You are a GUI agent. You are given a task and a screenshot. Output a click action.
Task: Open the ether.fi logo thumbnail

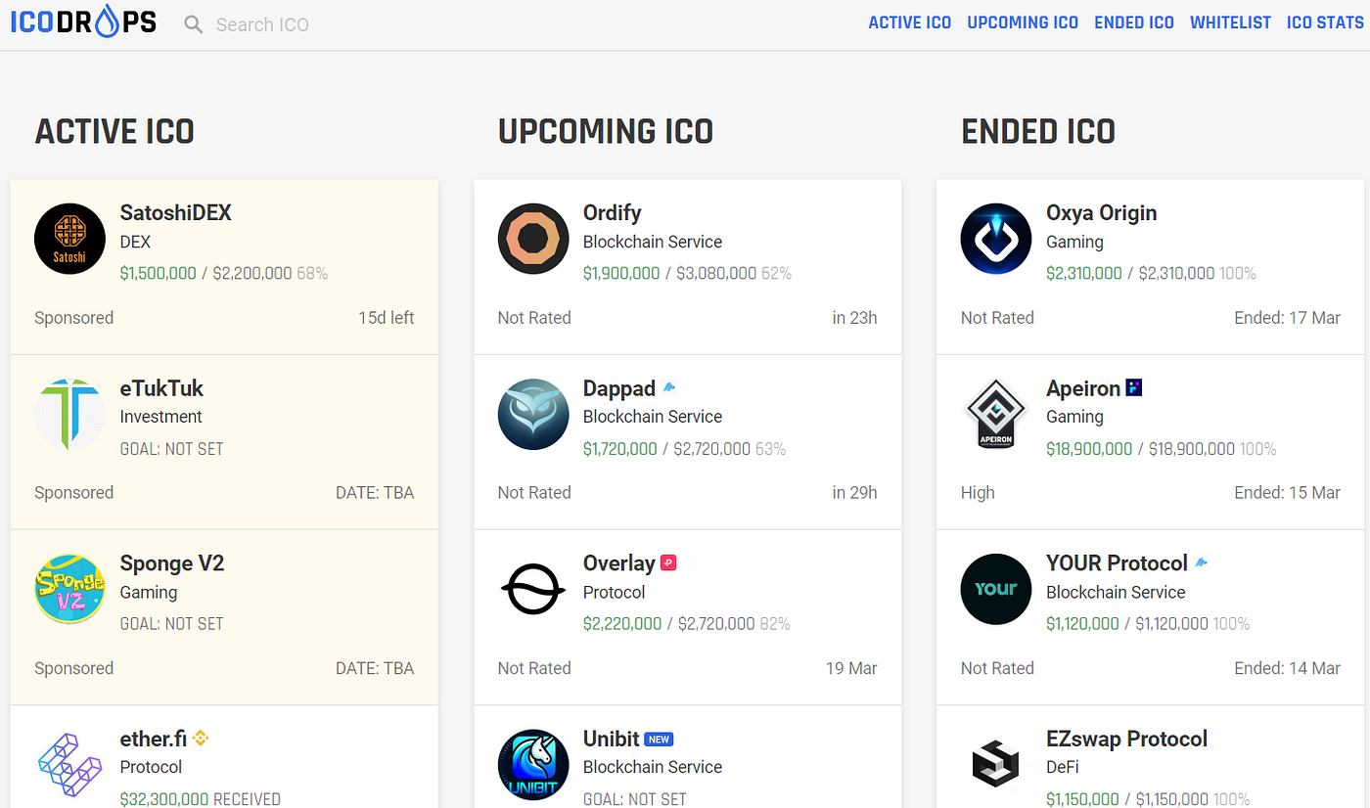click(69, 764)
